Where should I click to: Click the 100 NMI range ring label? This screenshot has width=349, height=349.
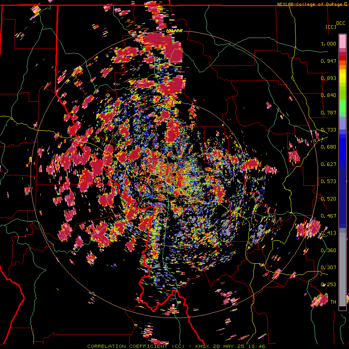[174, 31]
